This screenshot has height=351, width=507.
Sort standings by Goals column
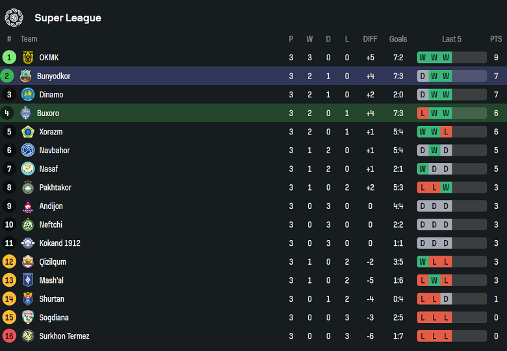[x=398, y=39]
